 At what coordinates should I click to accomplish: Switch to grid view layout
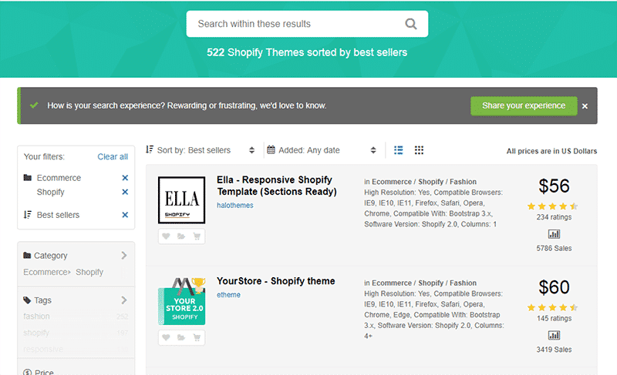pos(419,150)
